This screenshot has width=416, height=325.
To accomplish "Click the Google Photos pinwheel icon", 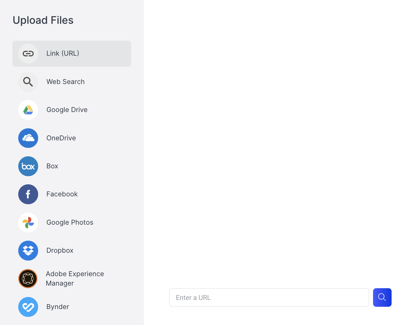I will coord(28,223).
